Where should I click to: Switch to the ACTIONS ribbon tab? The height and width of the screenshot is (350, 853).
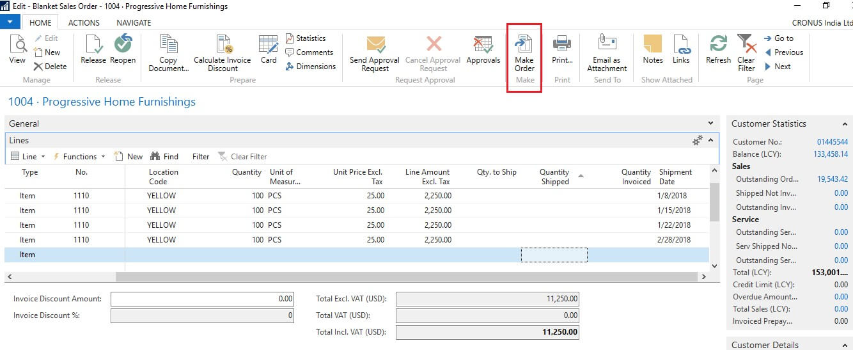click(x=84, y=22)
